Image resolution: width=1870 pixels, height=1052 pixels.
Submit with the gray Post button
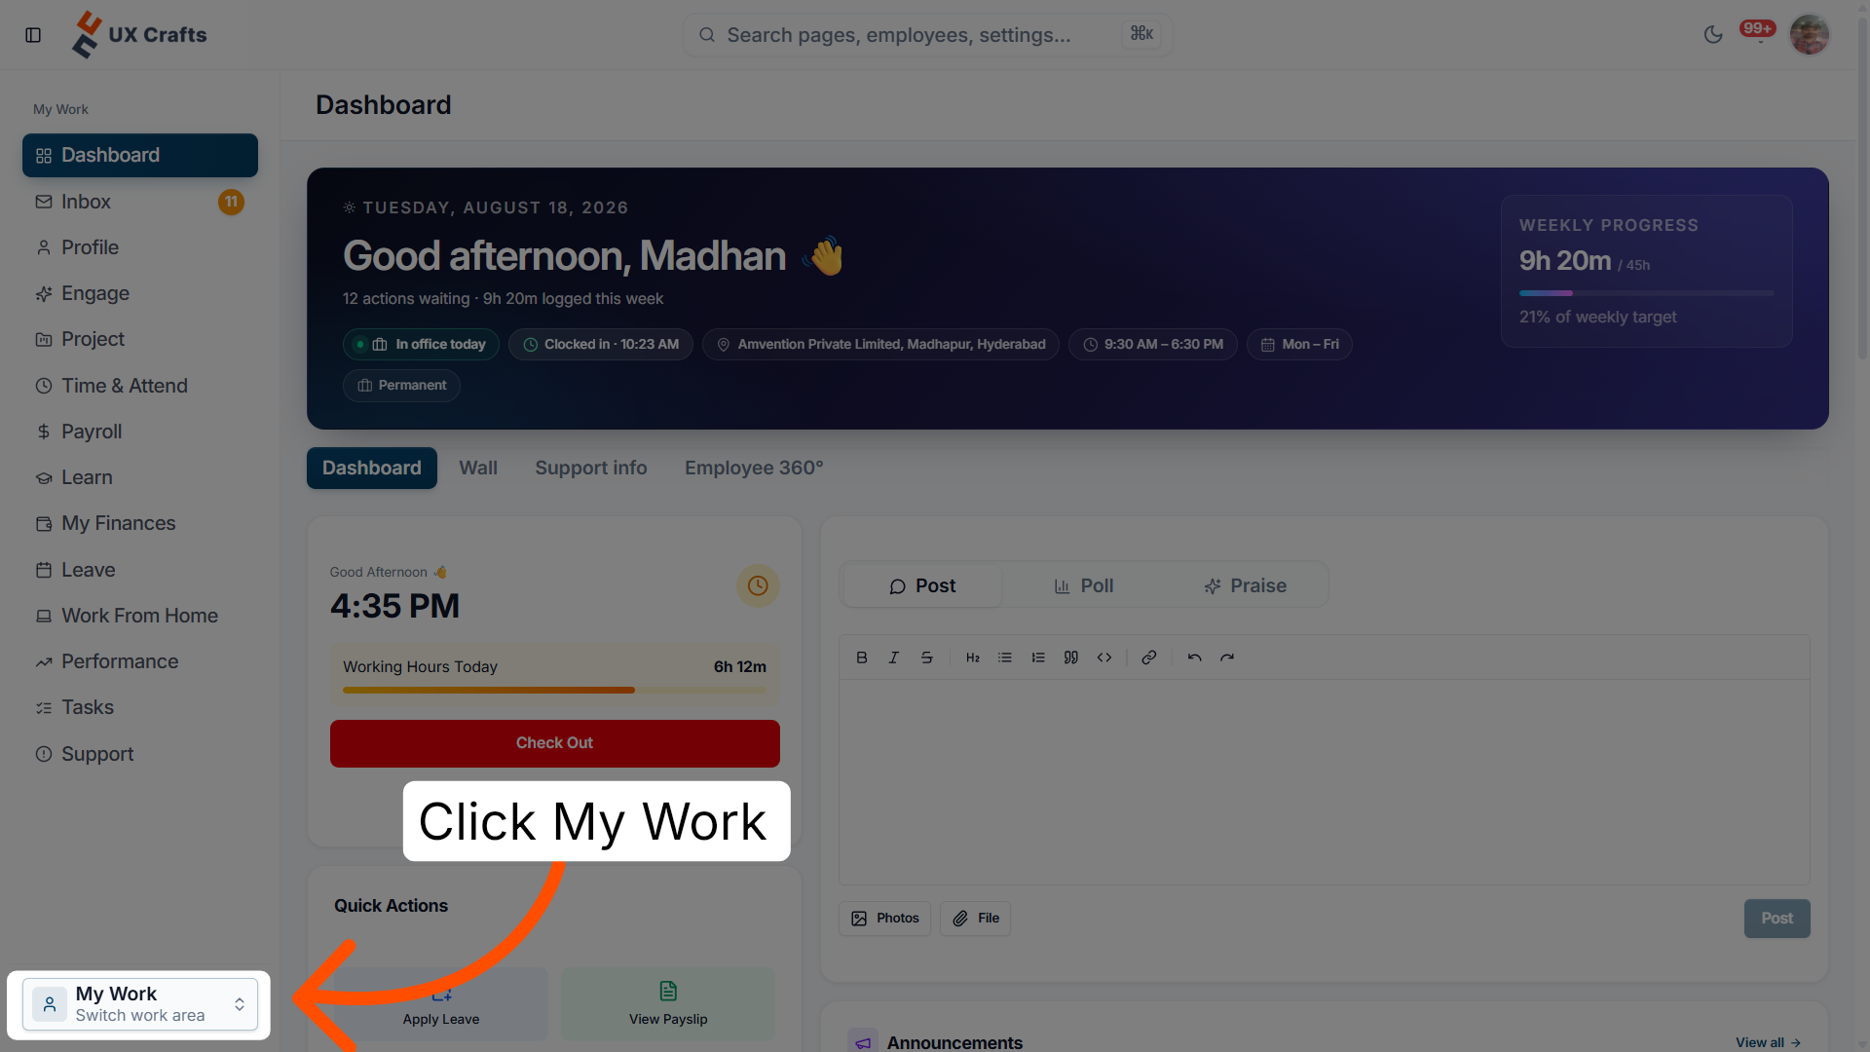(x=1776, y=919)
